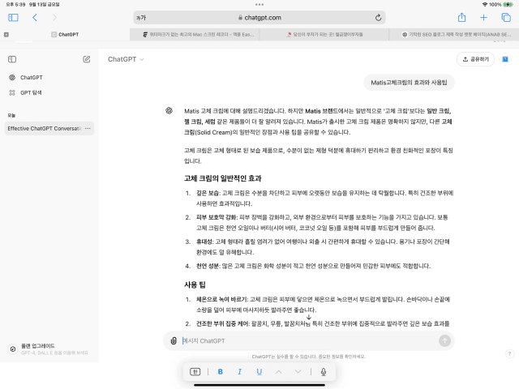This screenshot has height=389, width=519.
Task: Reload the chatgpt.com page
Action: pos(378,18)
